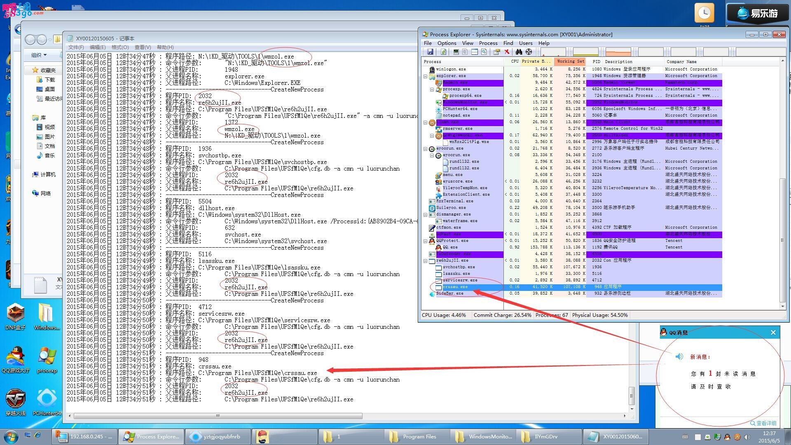Select the lsassku.exe process row

pos(572,274)
